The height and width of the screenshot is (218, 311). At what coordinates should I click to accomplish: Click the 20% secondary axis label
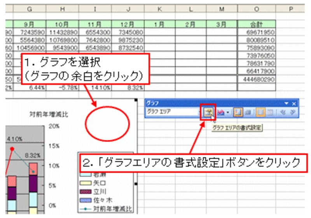54,126
